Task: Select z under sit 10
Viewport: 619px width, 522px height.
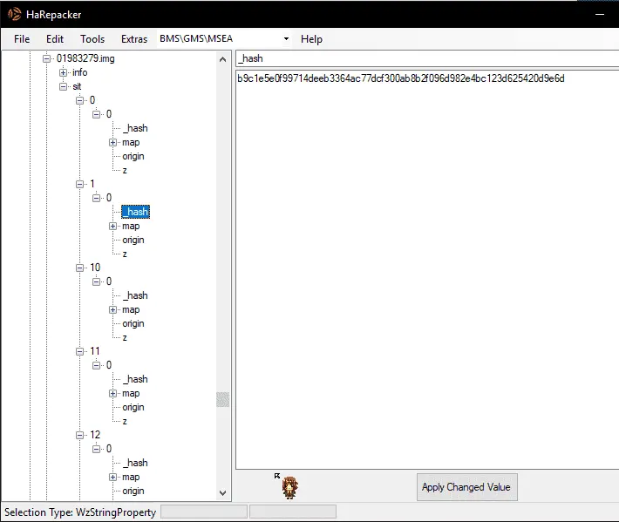Action: point(125,338)
